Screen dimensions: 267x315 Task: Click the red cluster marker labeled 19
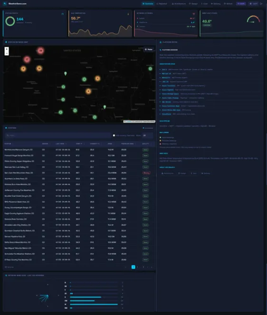click(40, 51)
